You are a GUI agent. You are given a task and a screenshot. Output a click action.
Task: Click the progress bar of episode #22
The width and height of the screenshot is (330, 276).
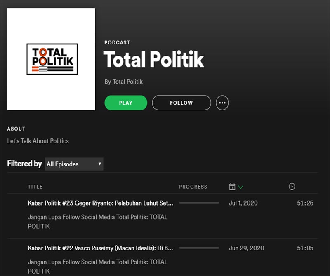click(199, 248)
